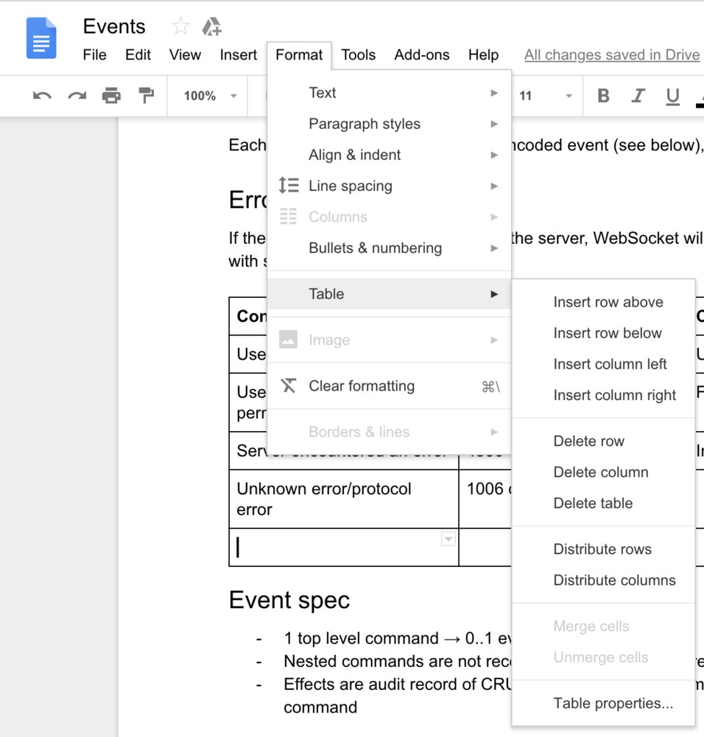Image resolution: width=704 pixels, height=737 pixels.
Task: Open the 100% zoom dropdown
Action: click(210, 96)
